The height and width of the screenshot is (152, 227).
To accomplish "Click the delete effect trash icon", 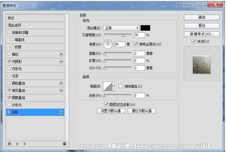I will point(64,144).
